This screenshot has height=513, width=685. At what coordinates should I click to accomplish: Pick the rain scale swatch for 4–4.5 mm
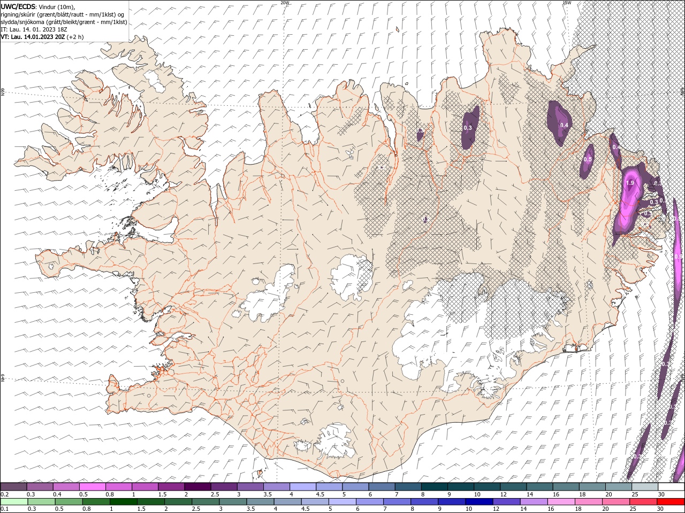tap(288, 502)
